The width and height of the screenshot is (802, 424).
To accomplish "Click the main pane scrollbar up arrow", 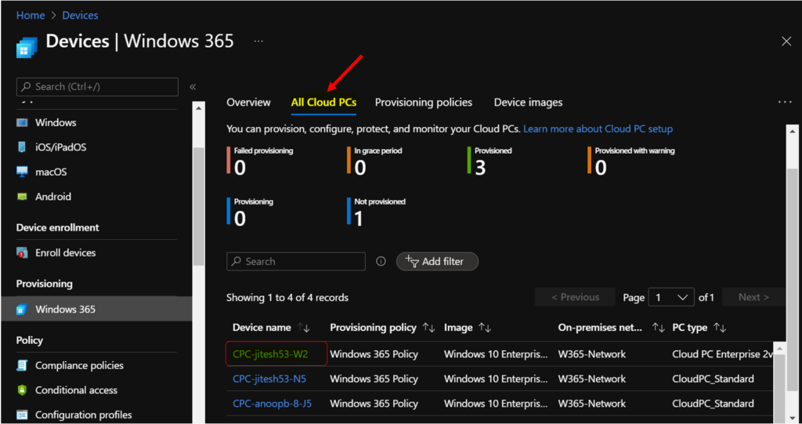I will coord(793,132).
